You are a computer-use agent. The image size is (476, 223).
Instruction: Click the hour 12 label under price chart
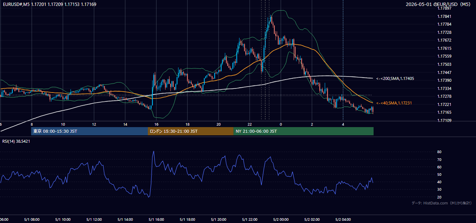[x=94, y=124]
